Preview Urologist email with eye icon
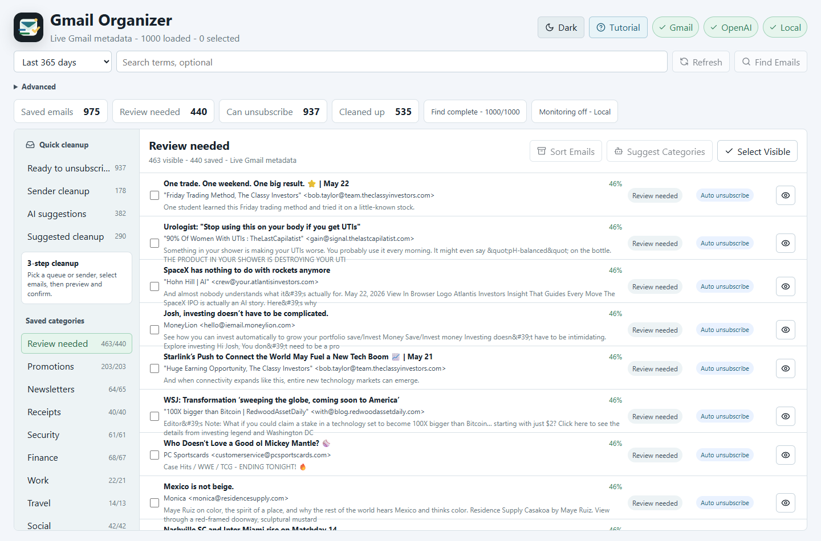This screenshot has height=541, width=821. [x=786, y=243]
